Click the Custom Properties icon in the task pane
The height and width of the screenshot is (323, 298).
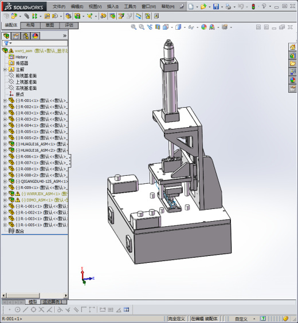[293, 89]
